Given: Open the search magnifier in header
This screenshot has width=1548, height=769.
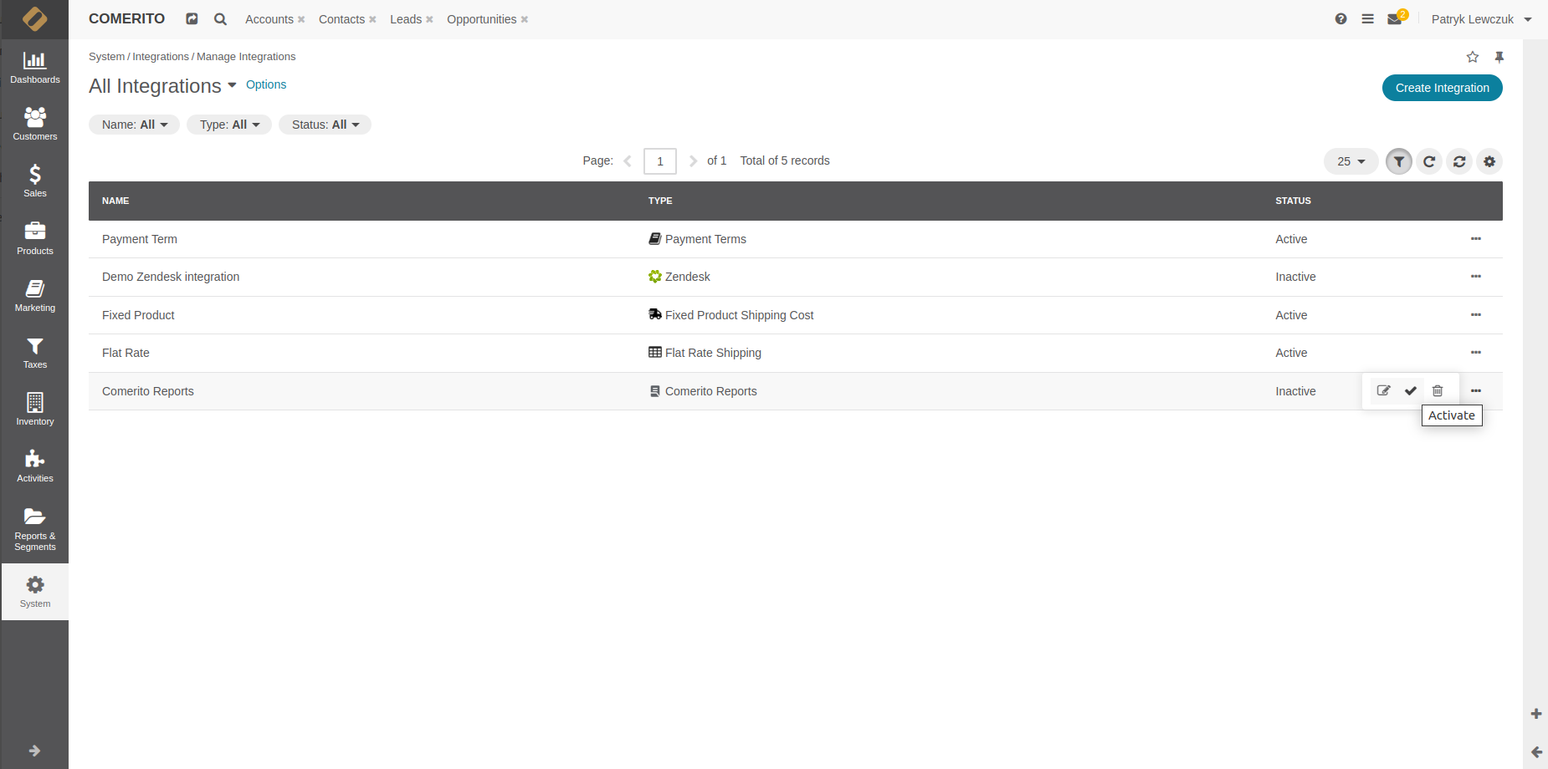Looking at the screenshot, I should (x=220, y=19).
